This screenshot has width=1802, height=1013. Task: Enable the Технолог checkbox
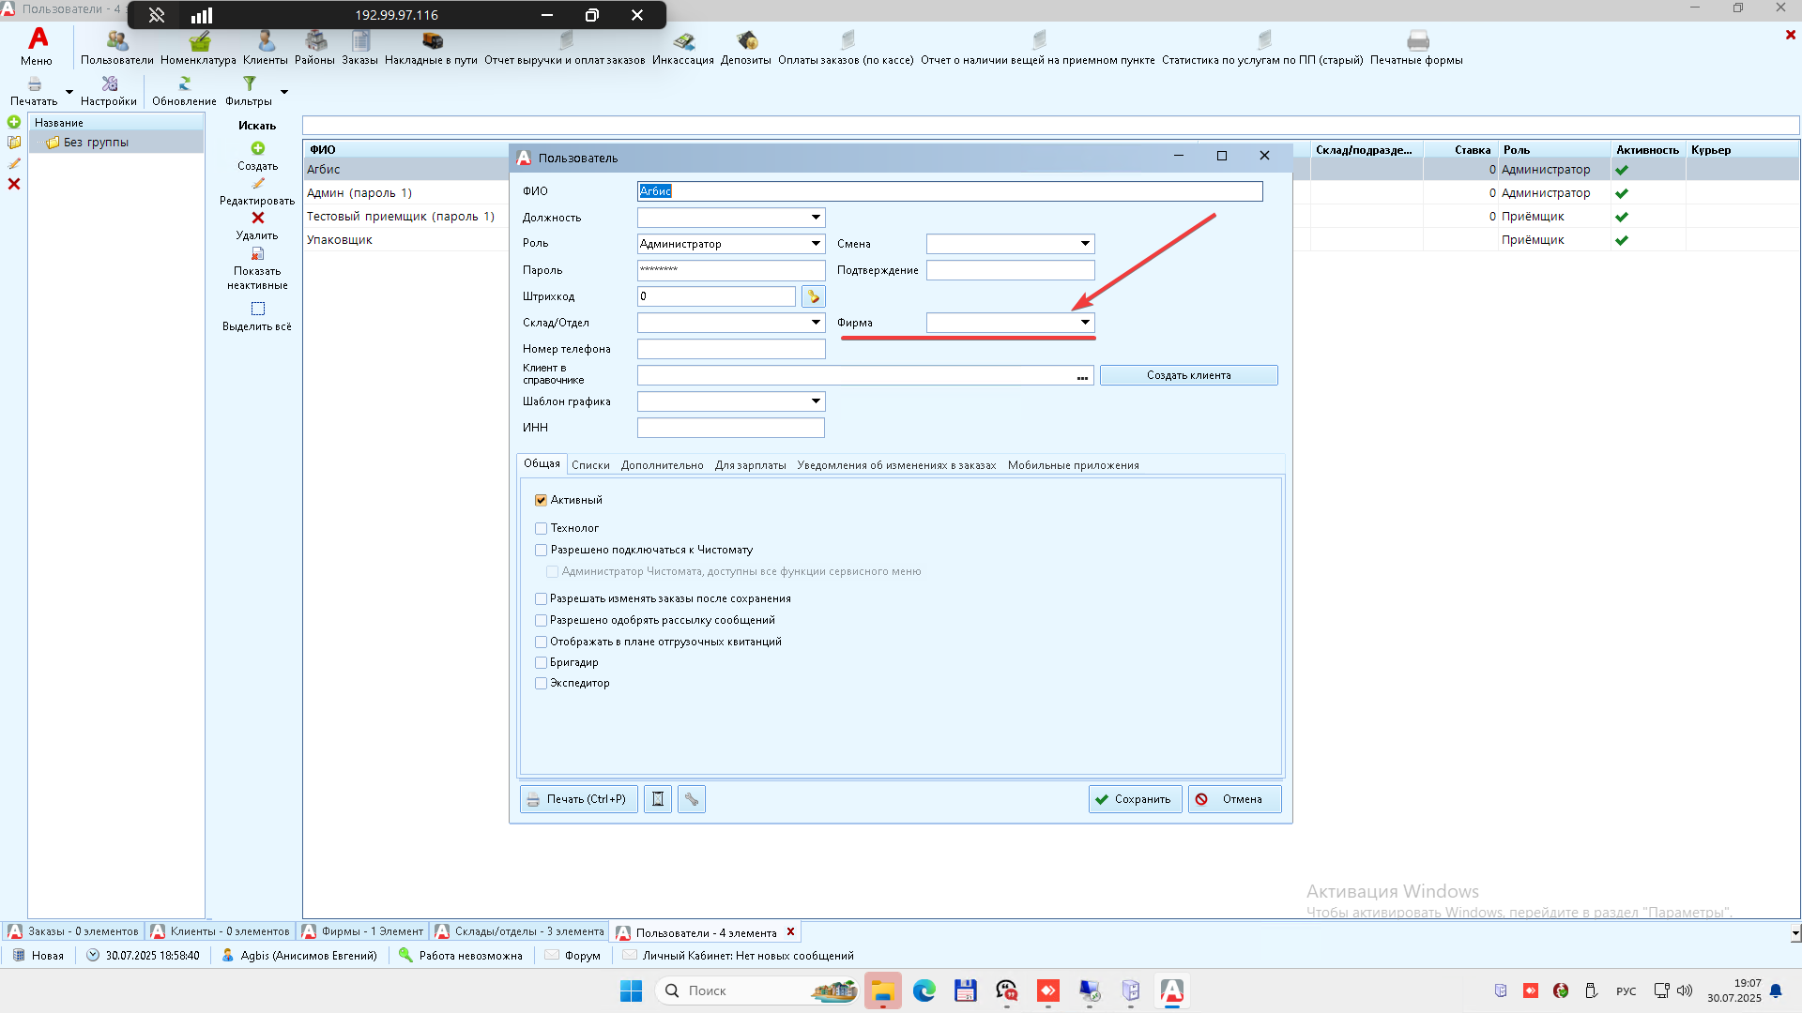point(541,529)
